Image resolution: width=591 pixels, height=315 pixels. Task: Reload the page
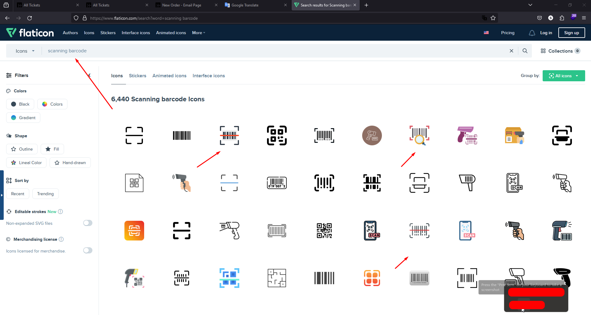pos(30,18)
